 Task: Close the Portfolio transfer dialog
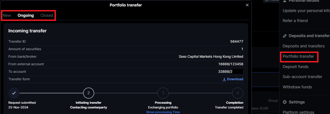[247, 5]
